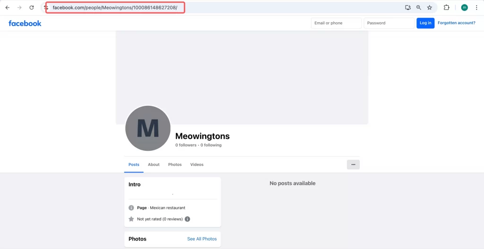484x249 pixels.
Task: Click the star icon beside Not yet rated
Action: pyautogui.click(x=131, y=219)
